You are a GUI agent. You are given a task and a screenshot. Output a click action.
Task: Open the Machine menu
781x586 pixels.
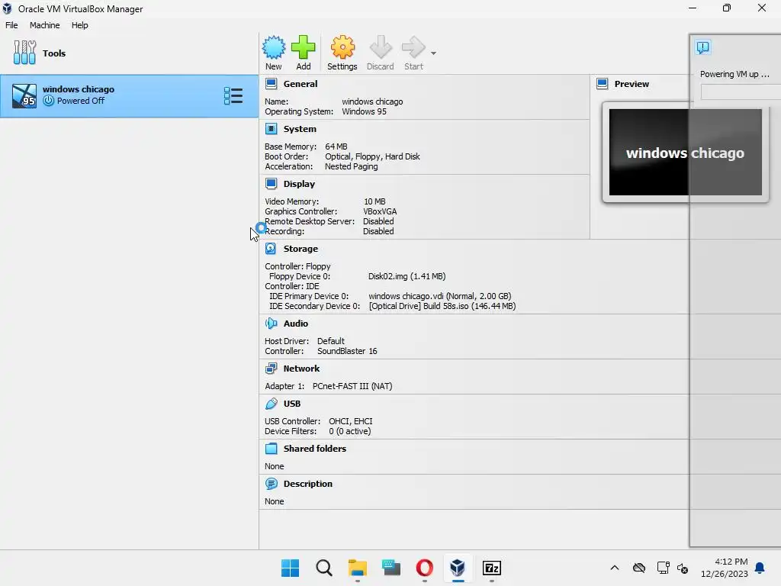[x=45, y=25]
